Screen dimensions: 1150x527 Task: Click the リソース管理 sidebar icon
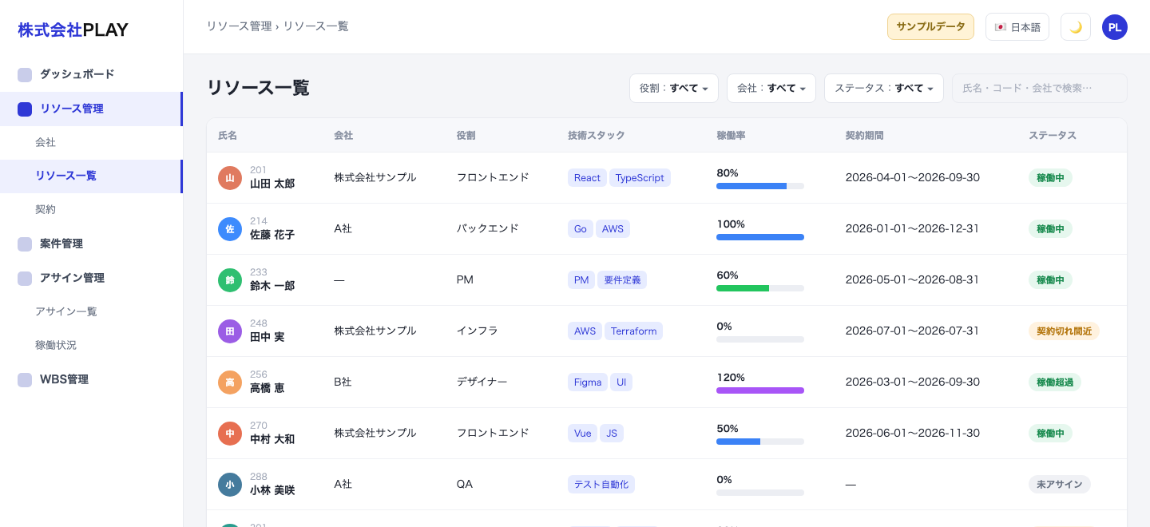tap(25, 109)
